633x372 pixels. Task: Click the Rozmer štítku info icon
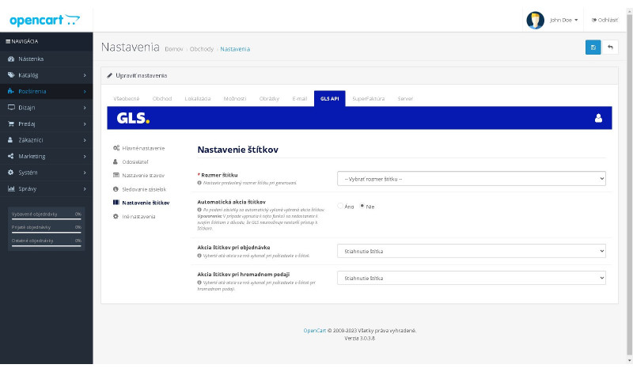[x=199, y=183]
